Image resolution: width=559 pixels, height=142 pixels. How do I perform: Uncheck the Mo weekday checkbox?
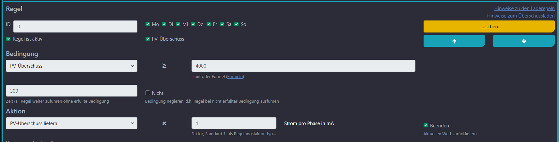click(148, 24)
